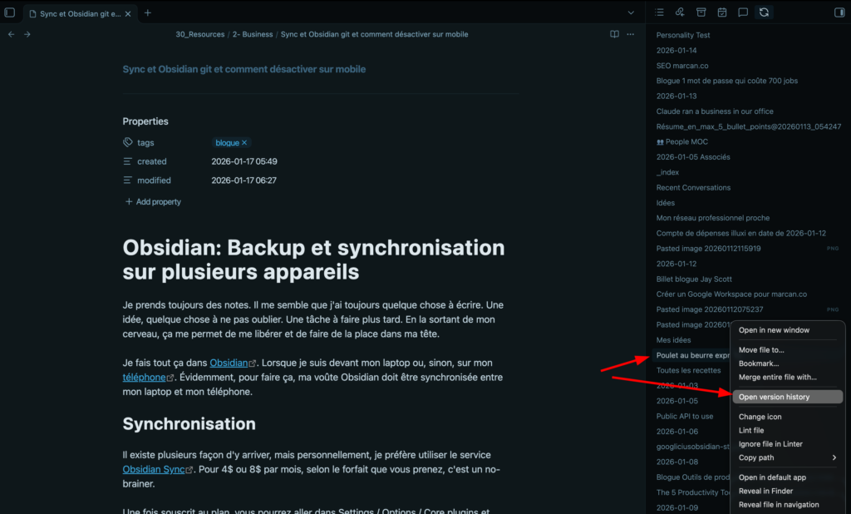The image size is (851, 514).
Task: Remove the blogue tag
Action: pyautogui.click(x=244, y=143)
